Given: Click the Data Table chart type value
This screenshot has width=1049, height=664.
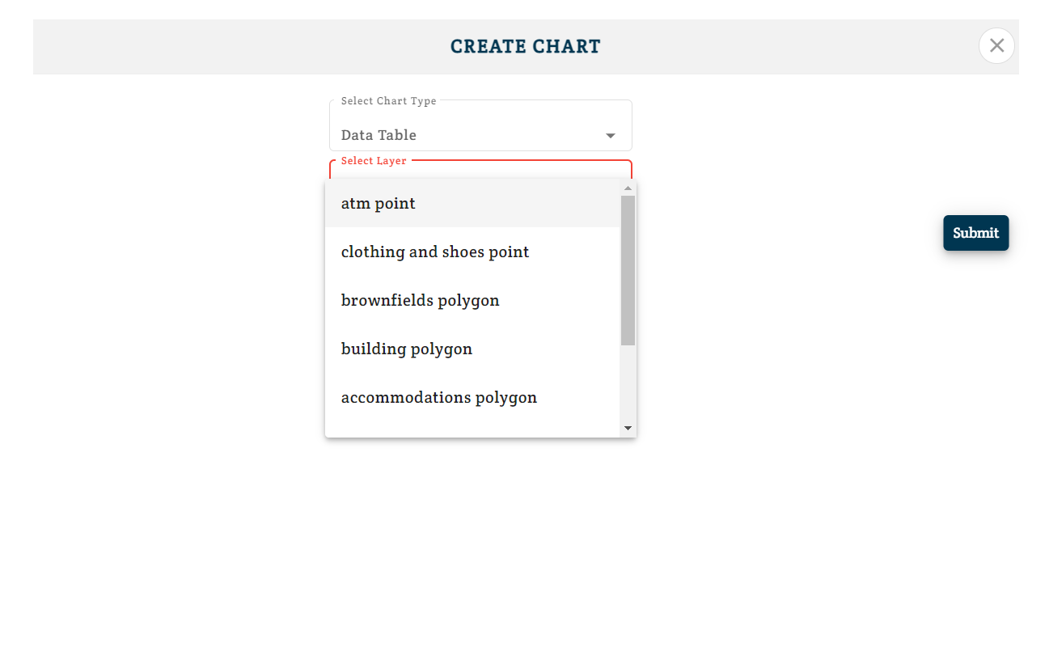Looking at the screenshot, I should tap(379, 135).
